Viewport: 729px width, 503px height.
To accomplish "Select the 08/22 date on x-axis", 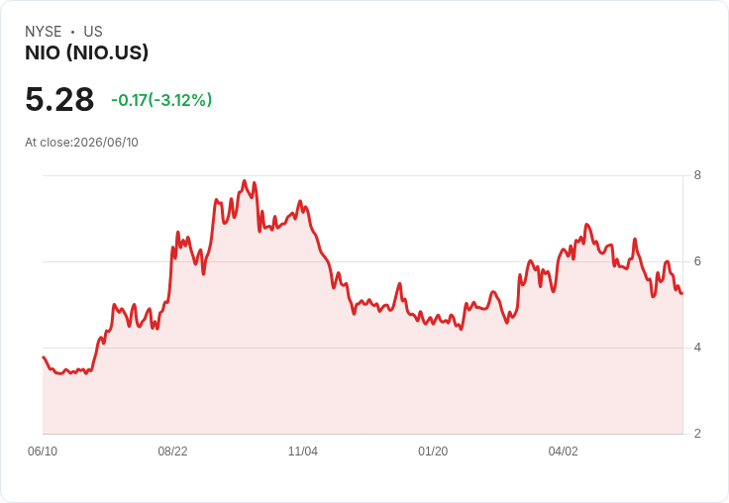I will (x=172, y=451).
